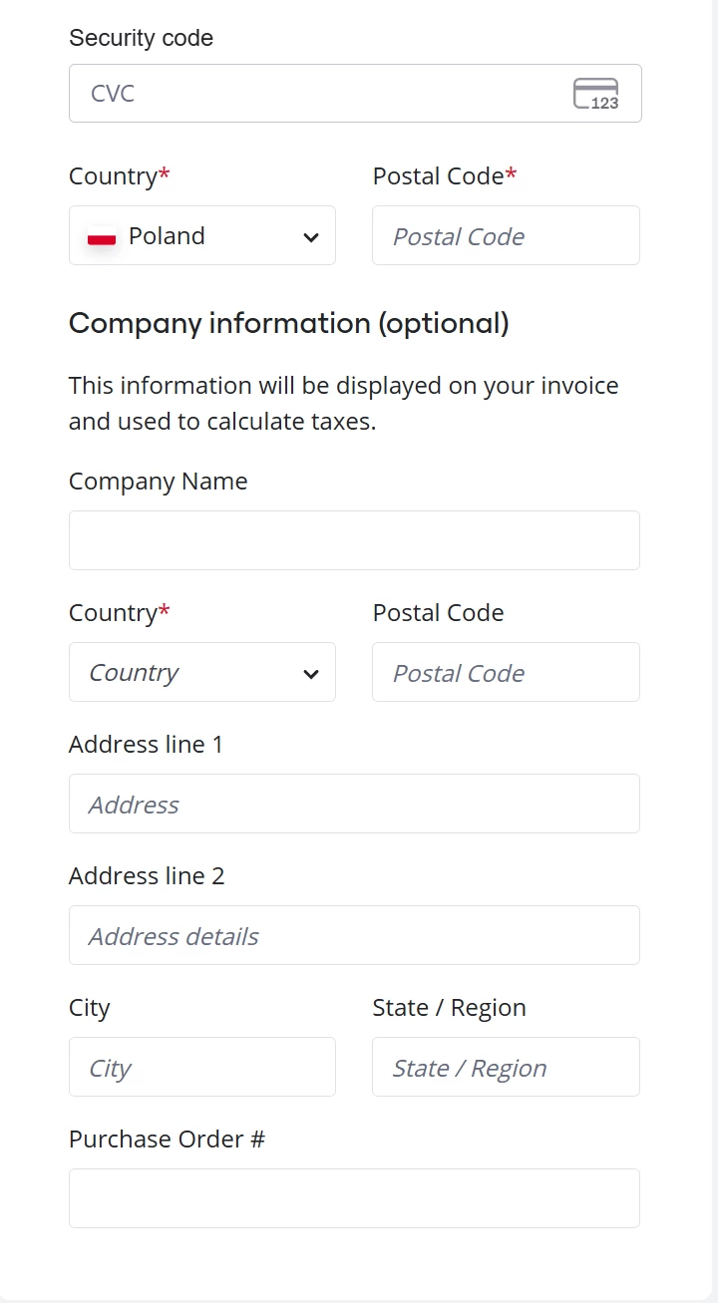718x1303 pixels.
Task: Click into the City field
Action: point(202,1067)
